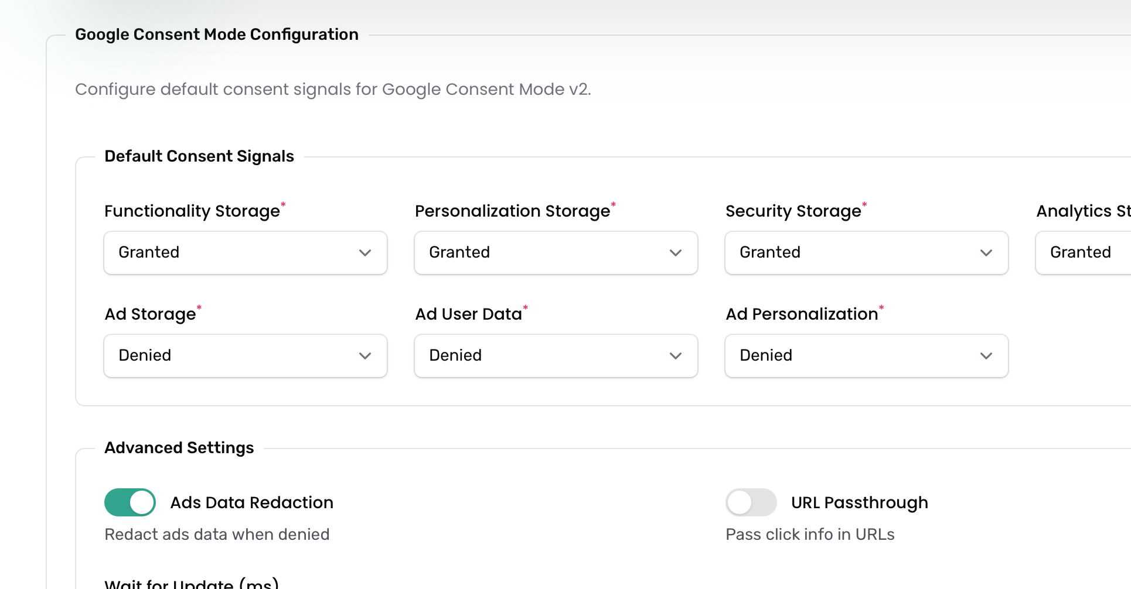Click the Ad Storage field label
This screenshot has width=1131, height=589.
150,314
